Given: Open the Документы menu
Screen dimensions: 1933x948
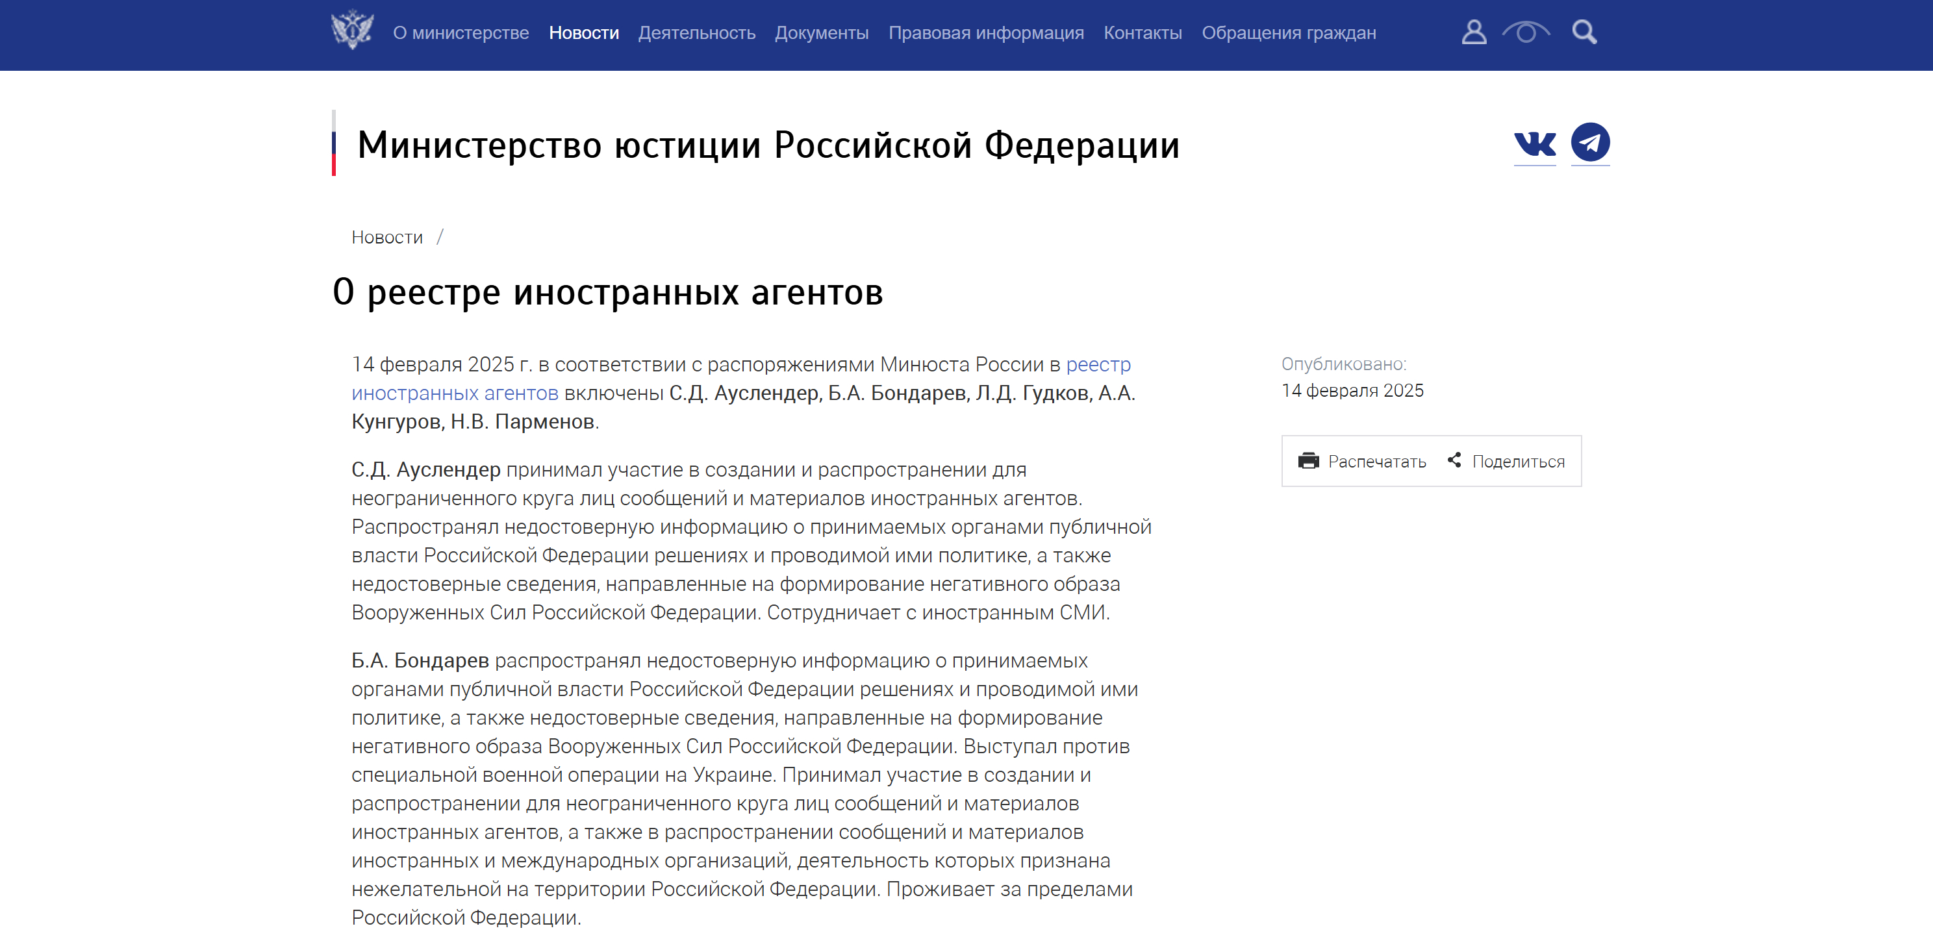Looking at the screenshot, I should (x=822, y=33).
